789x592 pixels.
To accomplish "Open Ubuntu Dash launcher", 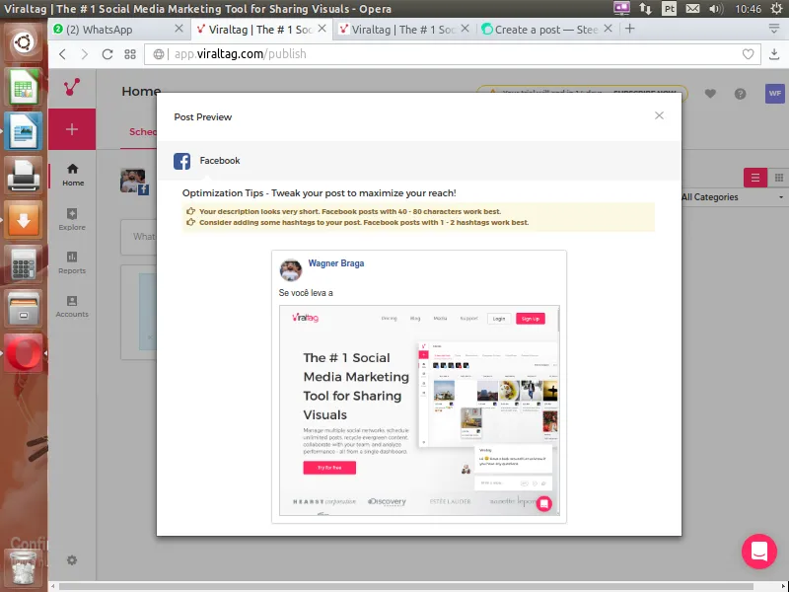I will (x=23, y=43).
